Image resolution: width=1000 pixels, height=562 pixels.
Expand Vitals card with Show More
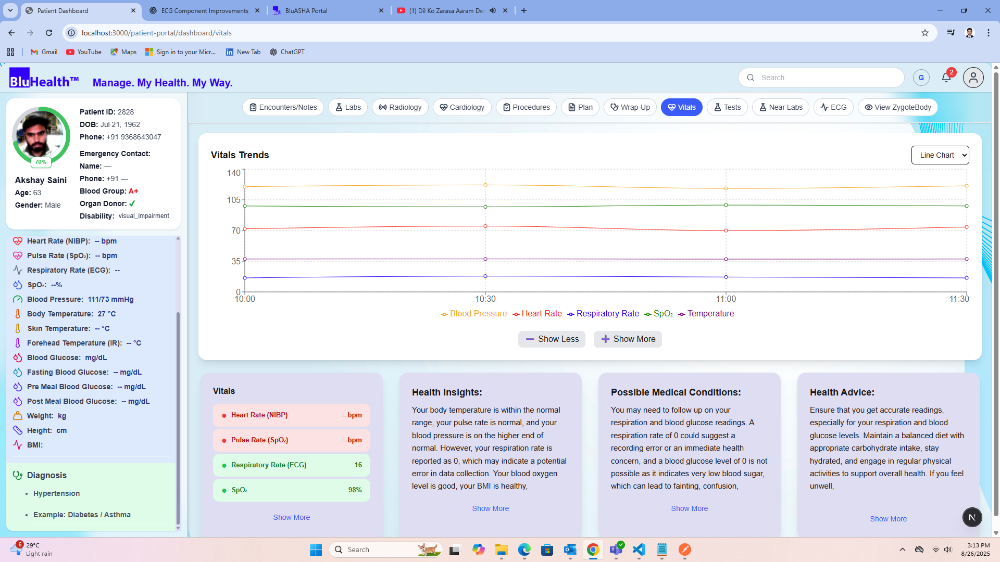click(x=291, y=517)
